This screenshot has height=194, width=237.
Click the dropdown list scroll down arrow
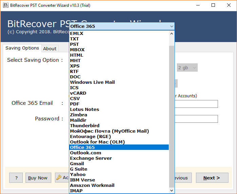(x=171, y=191)
